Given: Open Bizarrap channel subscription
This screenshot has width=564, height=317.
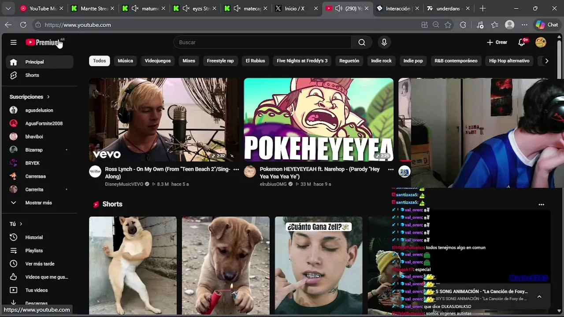Looking at the screenshot, I should [40, 150].
